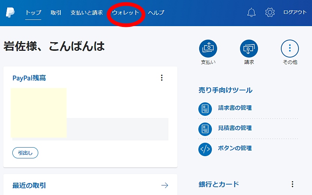The width and height of the screenshot is (312, 195).
Task: Open the その他 more options circle icon
Action: (290, 49)
